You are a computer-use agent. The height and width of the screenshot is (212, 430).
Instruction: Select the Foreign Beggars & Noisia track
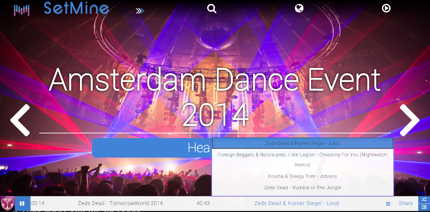(302, 160)
